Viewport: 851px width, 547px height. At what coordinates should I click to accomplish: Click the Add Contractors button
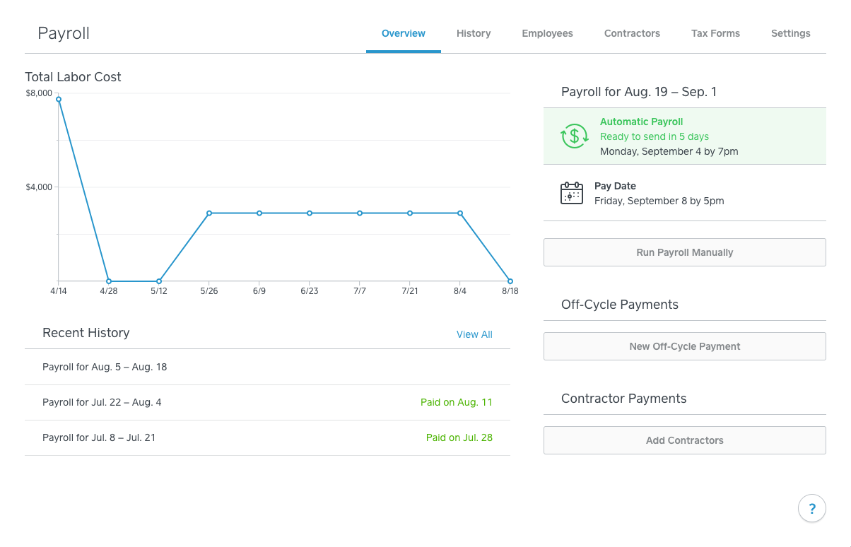coord(684,440)
